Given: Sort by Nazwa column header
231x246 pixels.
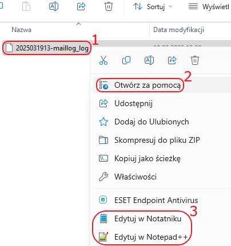Looking at the screenshot, I should pyautogui.click(x=22, y=30).
